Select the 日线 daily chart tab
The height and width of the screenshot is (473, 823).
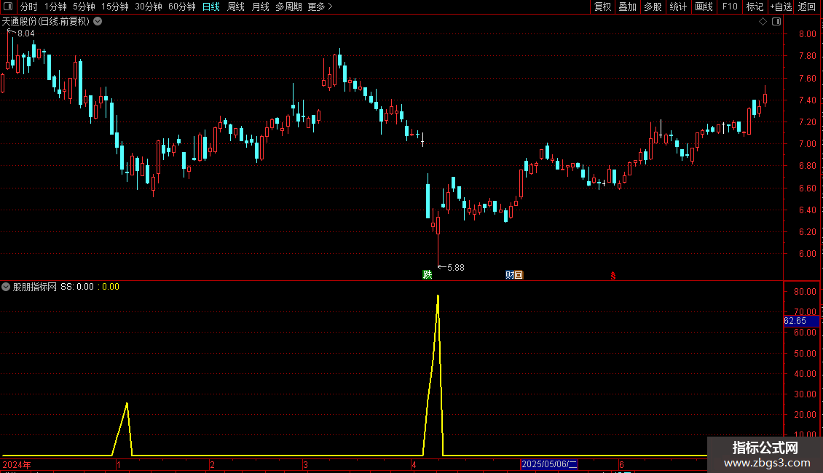click(x=211, y=7)
